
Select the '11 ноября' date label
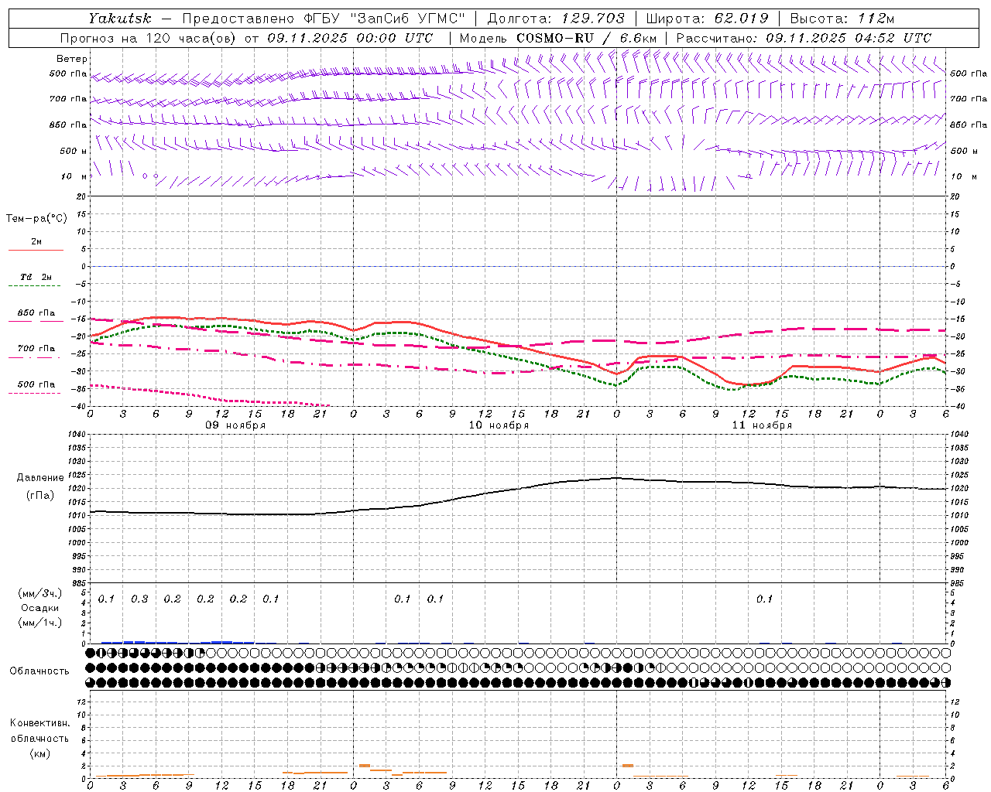coord(762,425)
